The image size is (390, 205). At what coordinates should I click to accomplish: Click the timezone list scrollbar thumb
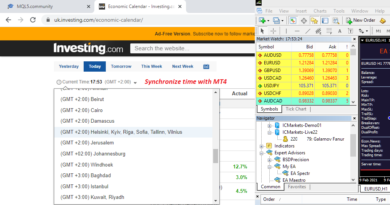[x=215, y=156]
